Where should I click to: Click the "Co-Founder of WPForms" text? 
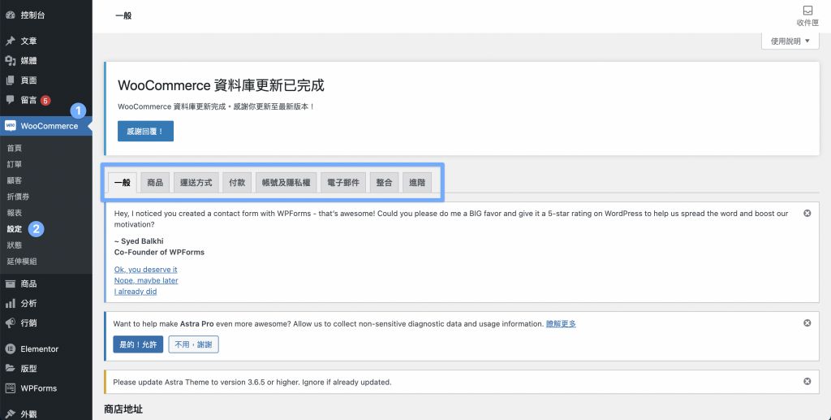(x=159, y=252)
